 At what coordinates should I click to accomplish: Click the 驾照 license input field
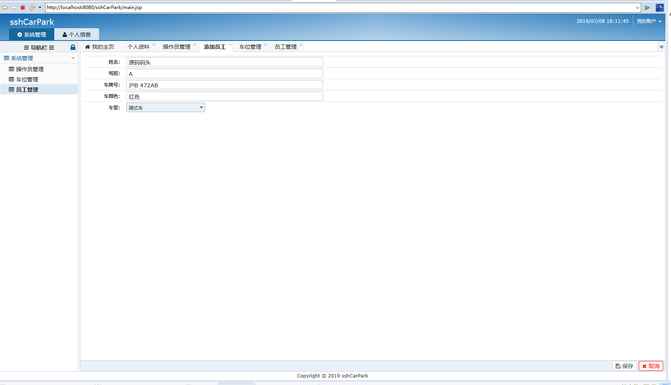click(225, 74)
